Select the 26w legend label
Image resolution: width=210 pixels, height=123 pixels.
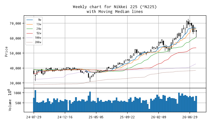(39, 29)
